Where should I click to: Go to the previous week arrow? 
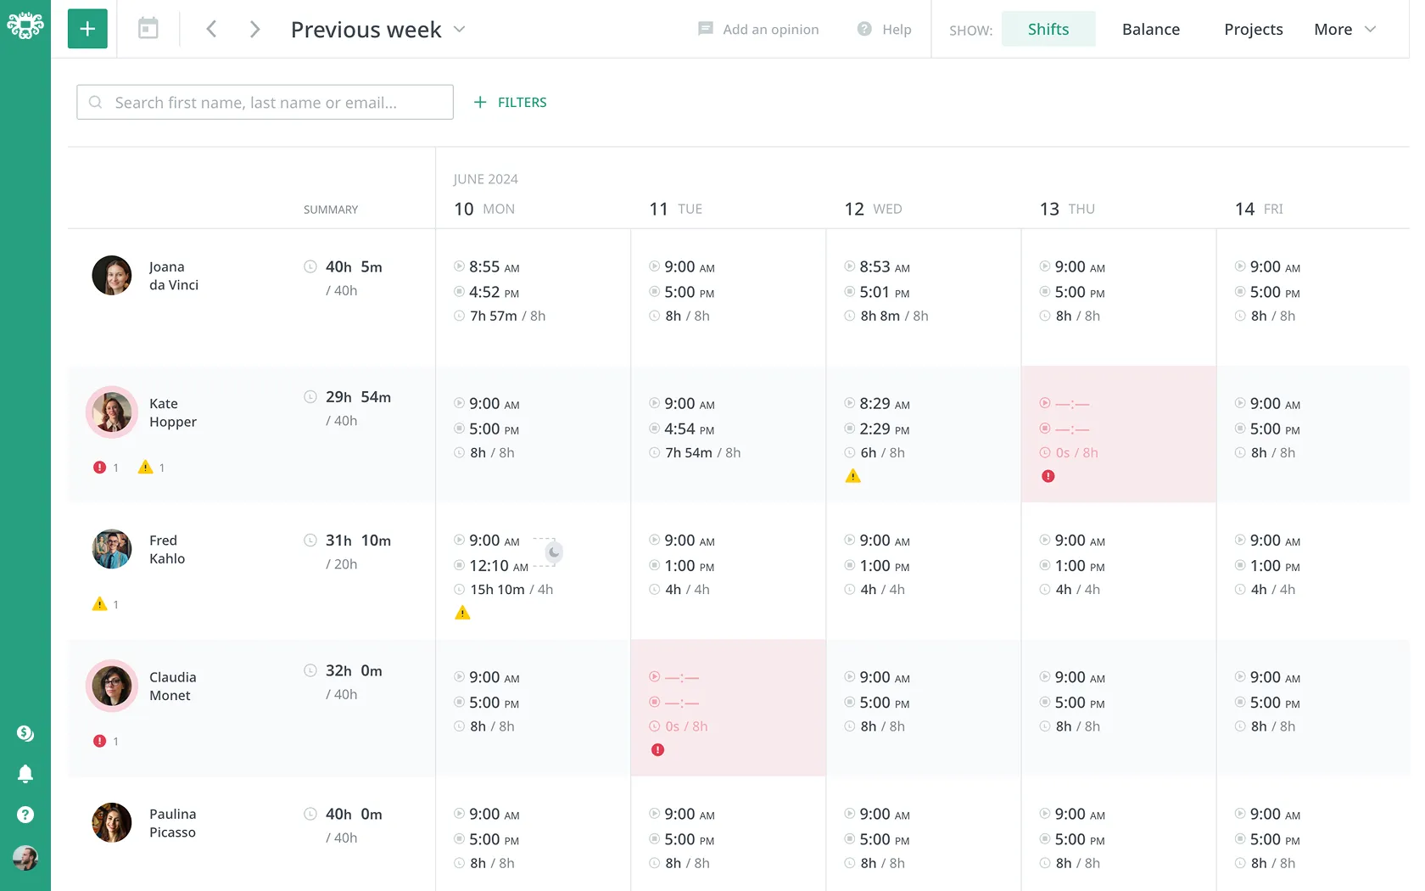click(211, 29)
